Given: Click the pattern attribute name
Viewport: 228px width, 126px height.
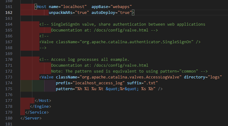Looking at the screenshot, I should click(64, 89).
